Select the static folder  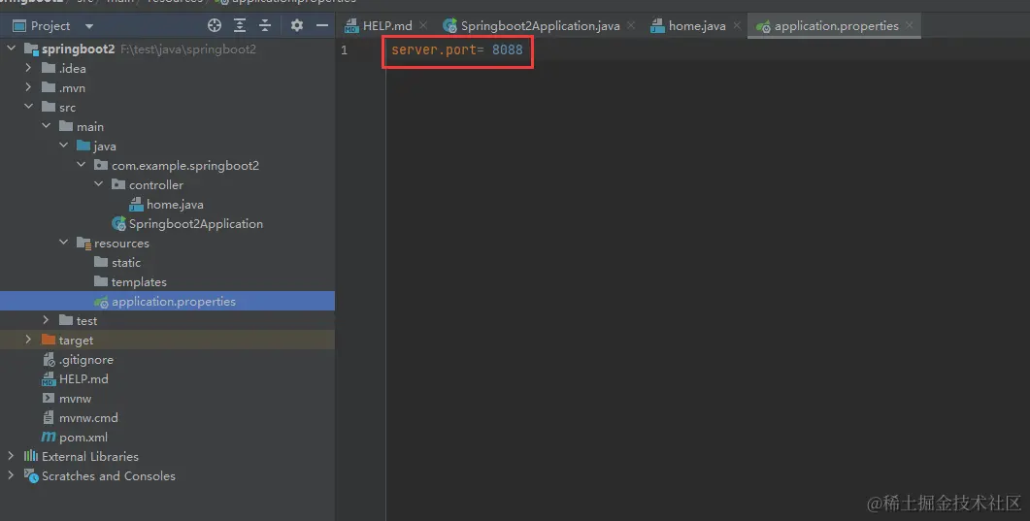[126, 263]
